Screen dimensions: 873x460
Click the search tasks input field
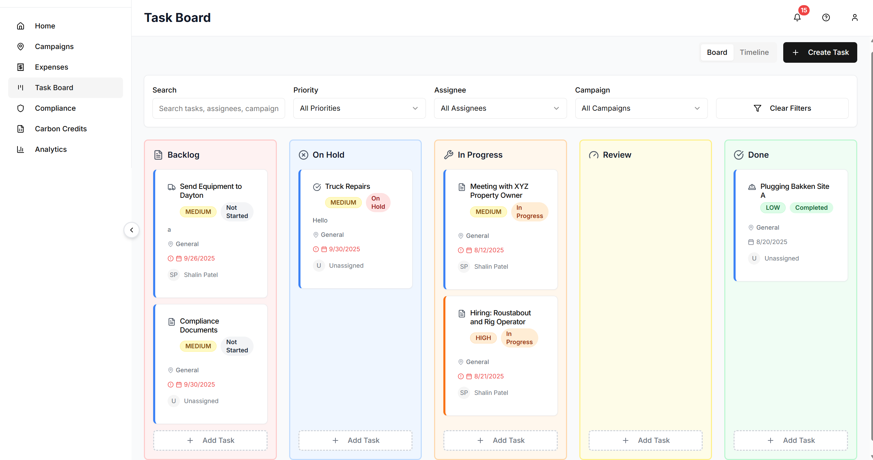coord(219,108)
